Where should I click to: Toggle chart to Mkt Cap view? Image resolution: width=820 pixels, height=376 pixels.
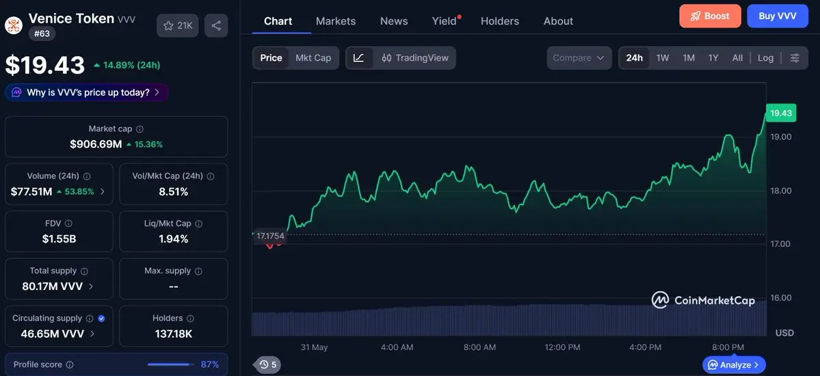(x=313, y=58)
